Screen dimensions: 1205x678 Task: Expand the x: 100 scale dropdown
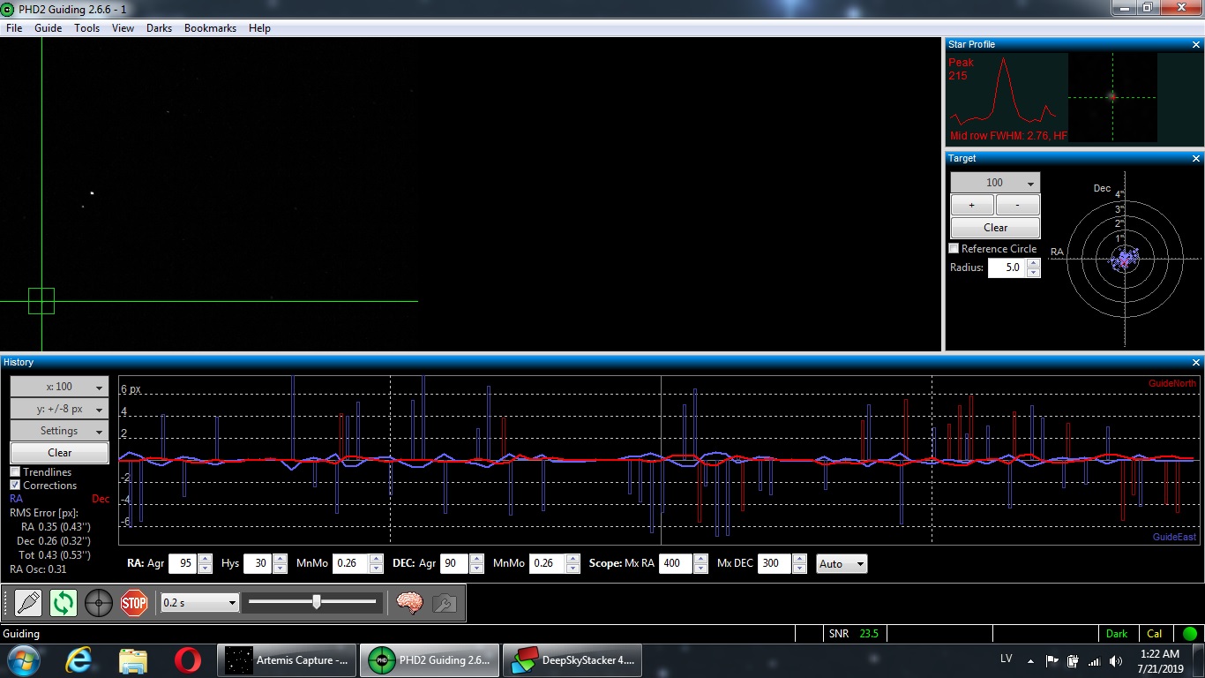pos(59,387)
